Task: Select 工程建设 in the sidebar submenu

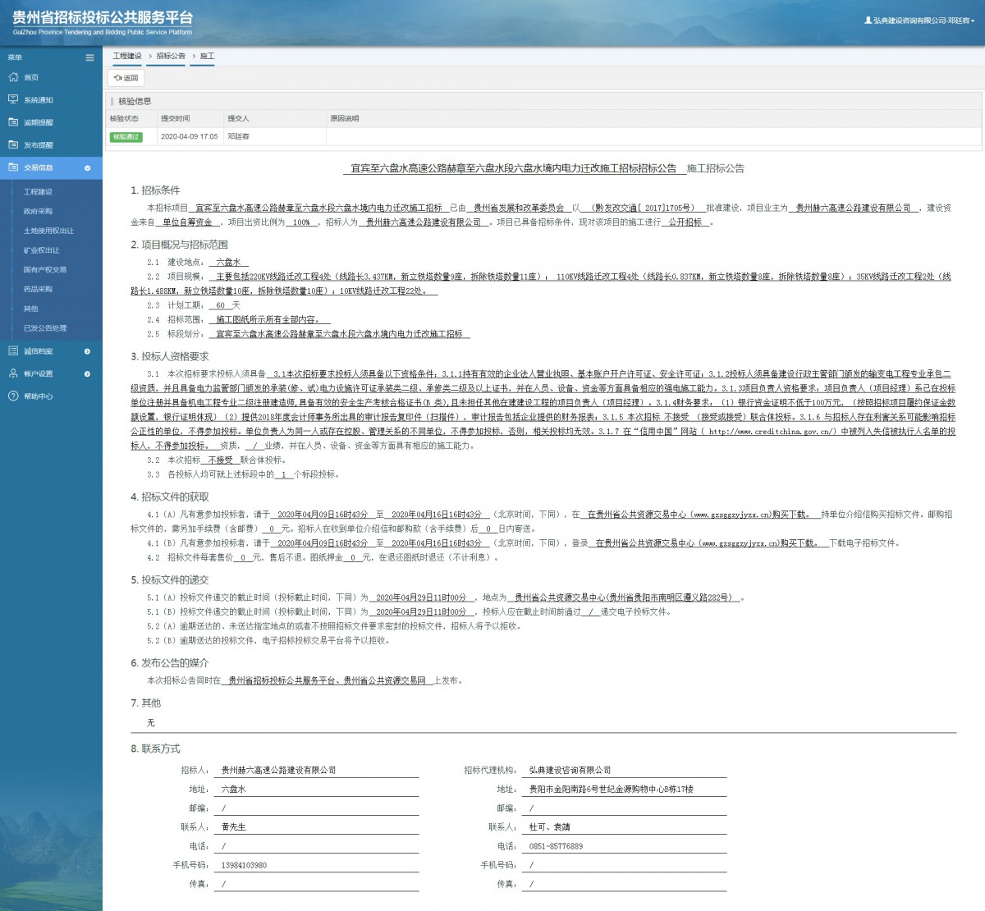Action: click(38, 191)
